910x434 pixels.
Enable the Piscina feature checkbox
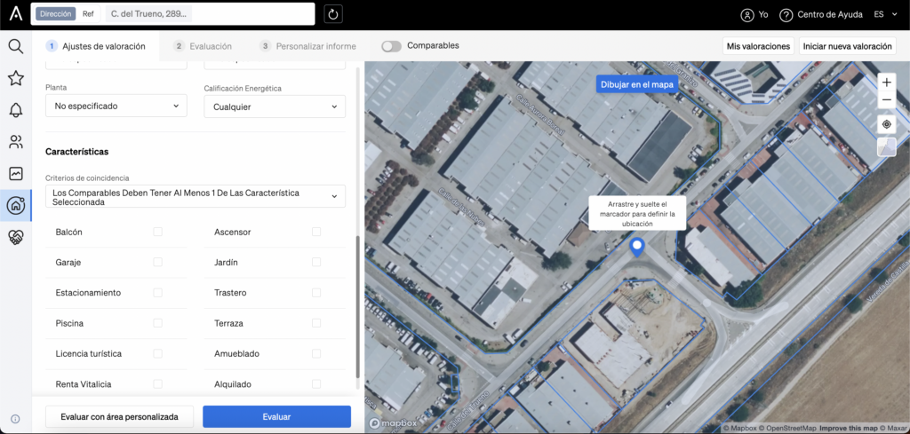(x=158, y=323)
